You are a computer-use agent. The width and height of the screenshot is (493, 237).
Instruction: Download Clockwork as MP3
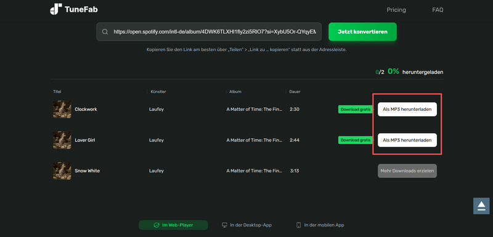pyautogui.click(x=407, y=109)
